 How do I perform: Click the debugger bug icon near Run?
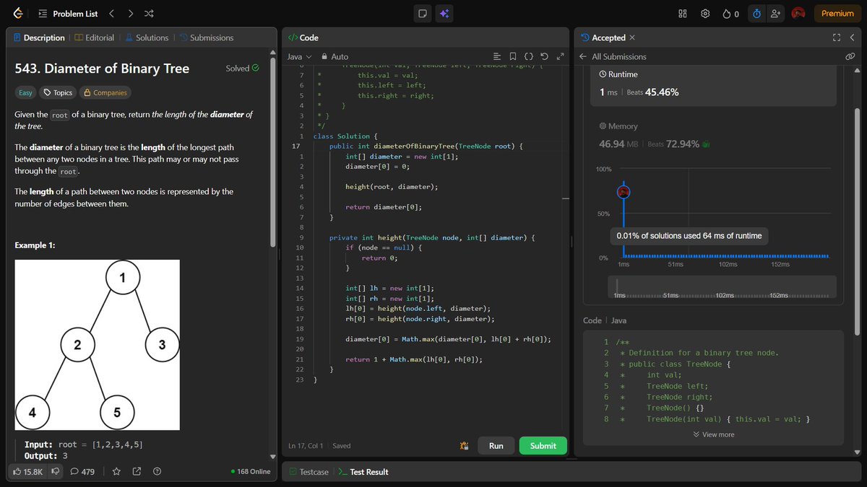click(465, 446)
